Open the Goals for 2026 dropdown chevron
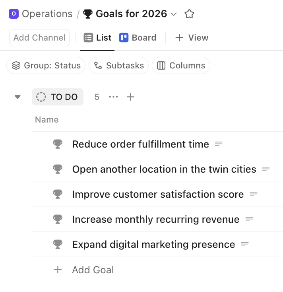 173,14
